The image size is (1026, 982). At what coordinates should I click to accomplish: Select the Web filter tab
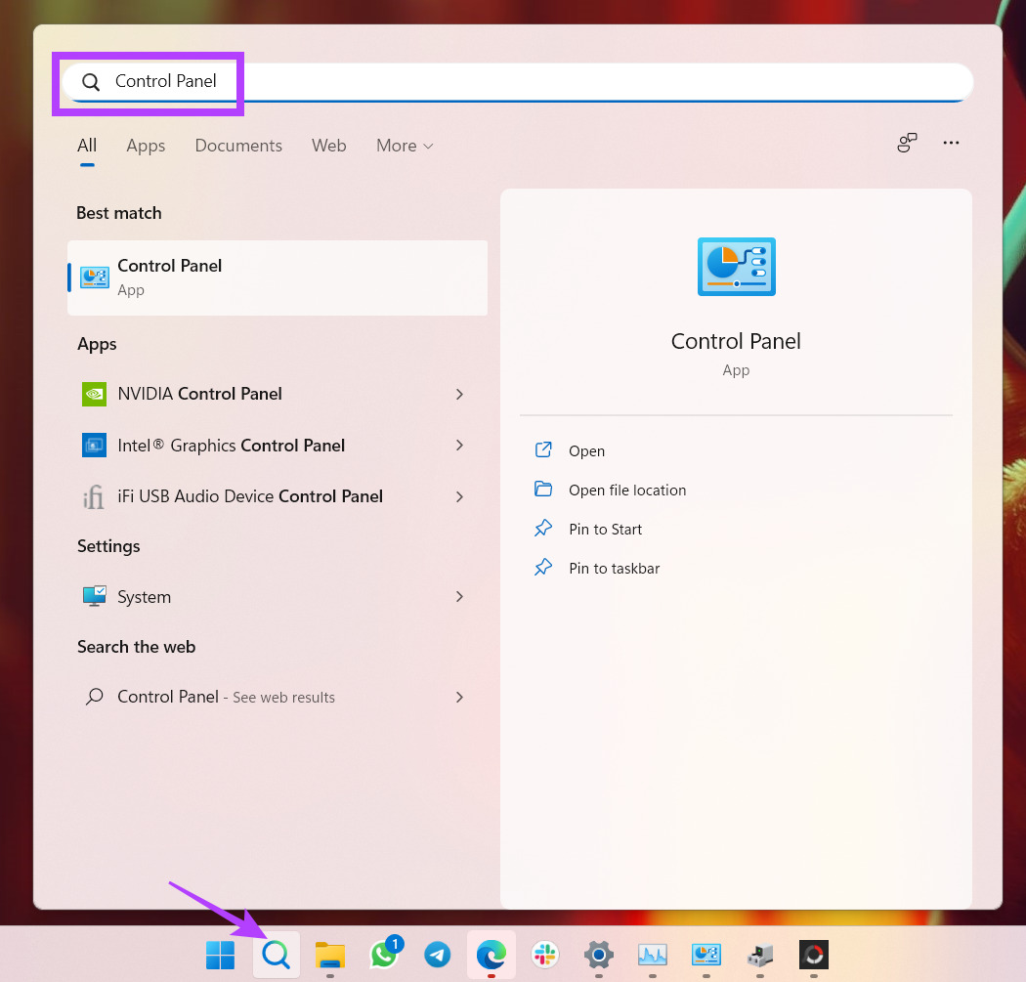[328, 145]
